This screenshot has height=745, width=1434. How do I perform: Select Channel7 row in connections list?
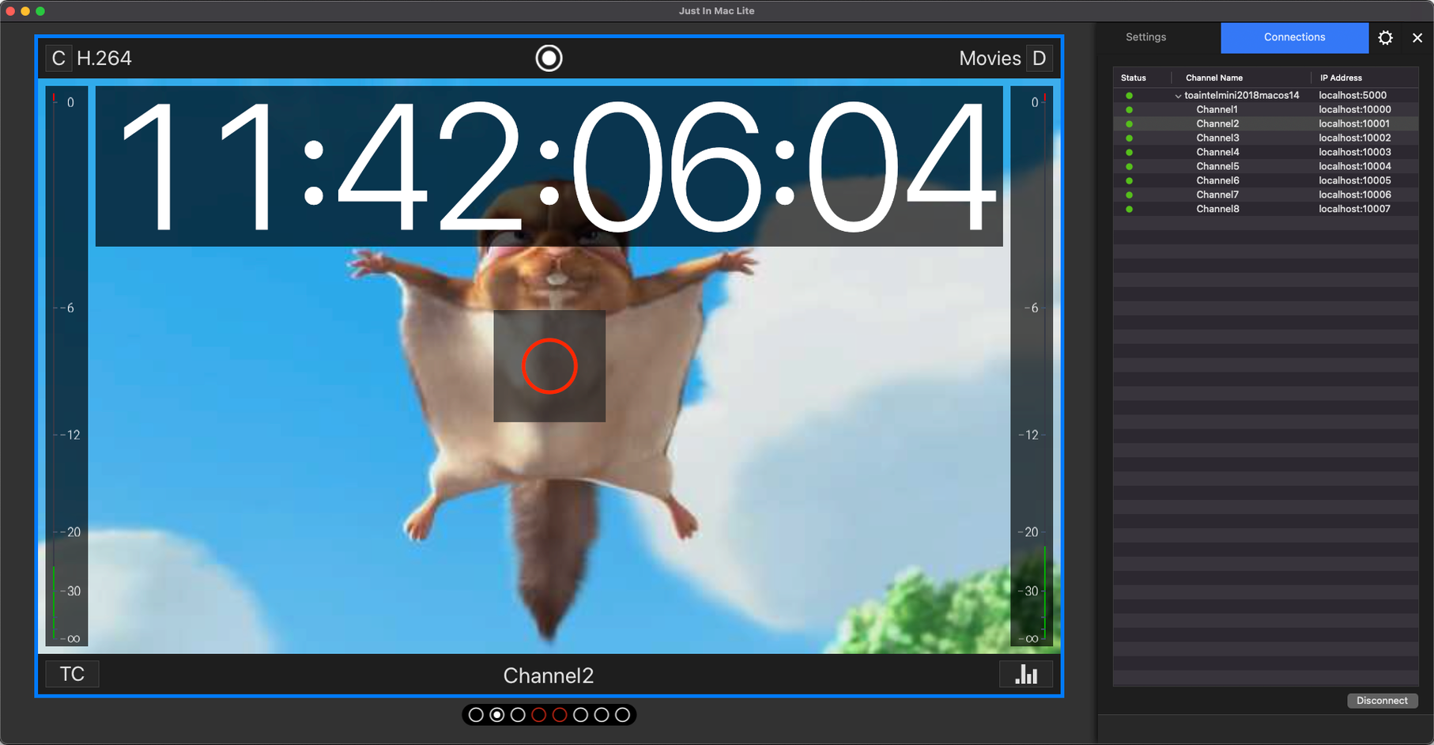(x=1266, y=195)
